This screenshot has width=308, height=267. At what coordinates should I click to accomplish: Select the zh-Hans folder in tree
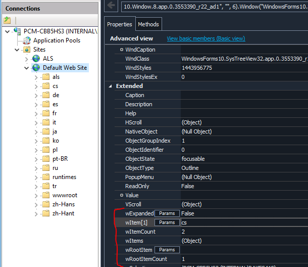(63, 204)
